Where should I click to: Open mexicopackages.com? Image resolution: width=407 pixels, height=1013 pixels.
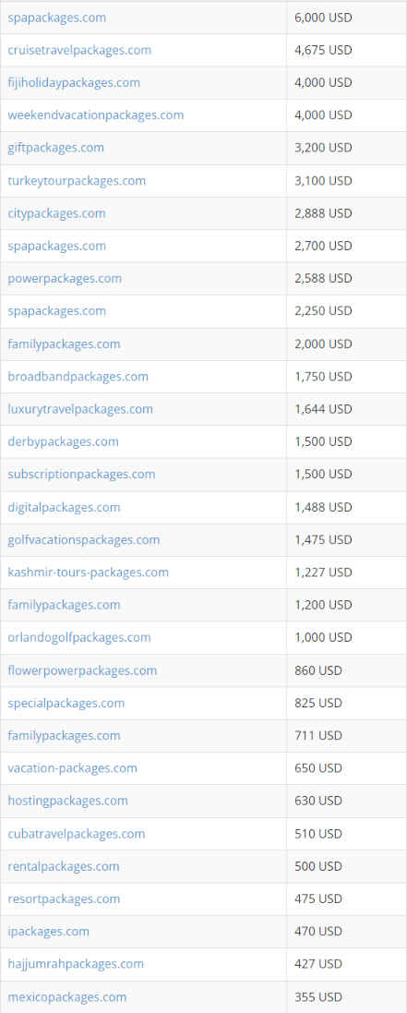67,997
